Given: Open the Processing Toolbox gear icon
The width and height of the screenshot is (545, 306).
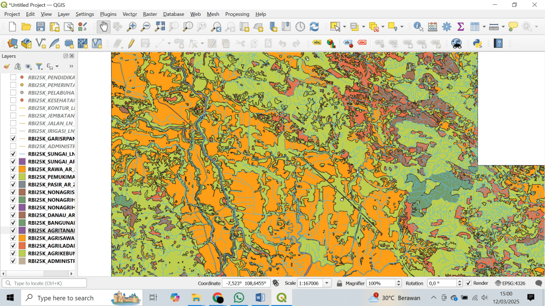Looking at the screenshot, I should (447, 27).
